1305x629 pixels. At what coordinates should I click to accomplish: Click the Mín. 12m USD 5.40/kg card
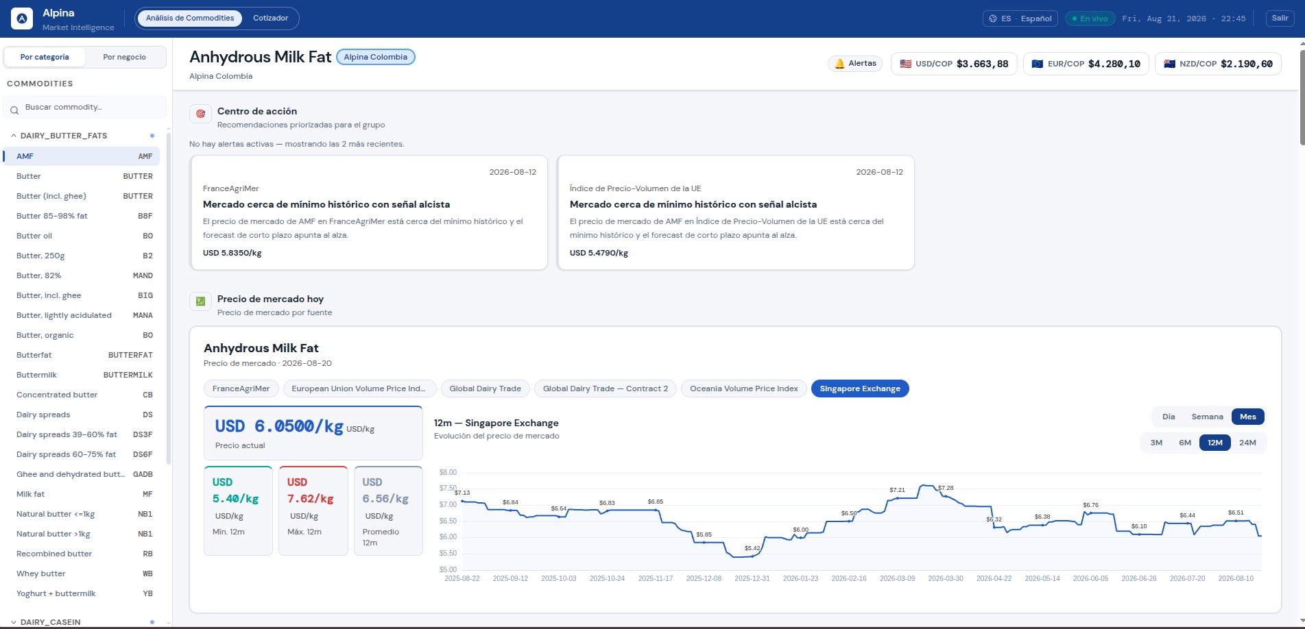click(x=238, y=510)
